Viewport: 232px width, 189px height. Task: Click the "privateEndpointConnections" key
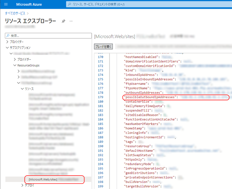(149, 177)
